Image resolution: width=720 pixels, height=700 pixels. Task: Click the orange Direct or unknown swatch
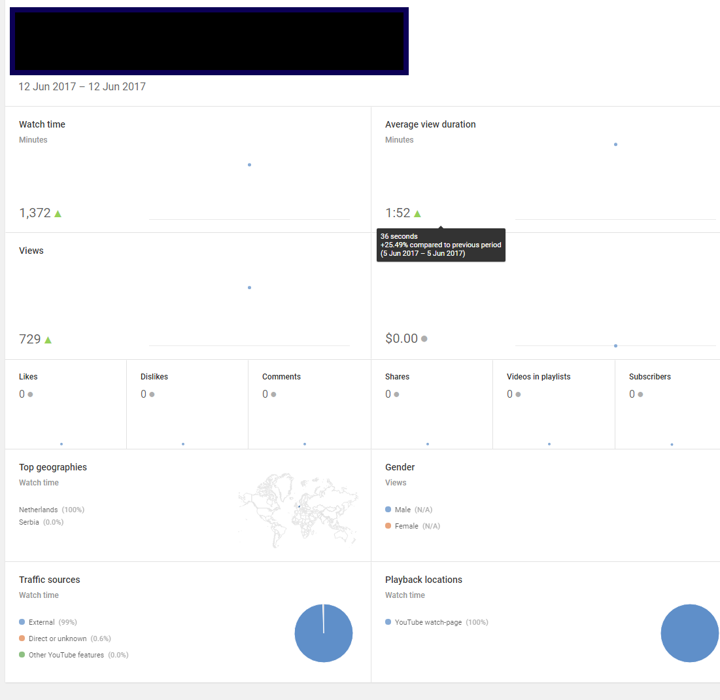click(x=22, y=639)
